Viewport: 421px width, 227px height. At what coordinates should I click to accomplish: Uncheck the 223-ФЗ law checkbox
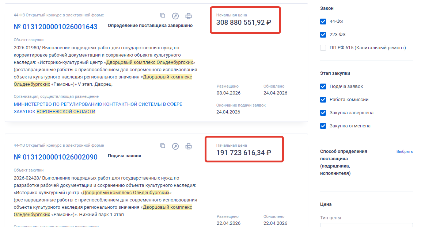[323, 35]
